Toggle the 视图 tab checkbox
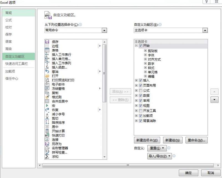Viewport: 222px width, 178px height. (x=140, y=105)
